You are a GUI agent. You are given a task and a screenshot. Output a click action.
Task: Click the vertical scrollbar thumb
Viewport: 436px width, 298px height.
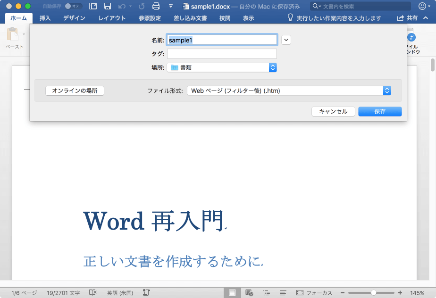pos(432,65)
